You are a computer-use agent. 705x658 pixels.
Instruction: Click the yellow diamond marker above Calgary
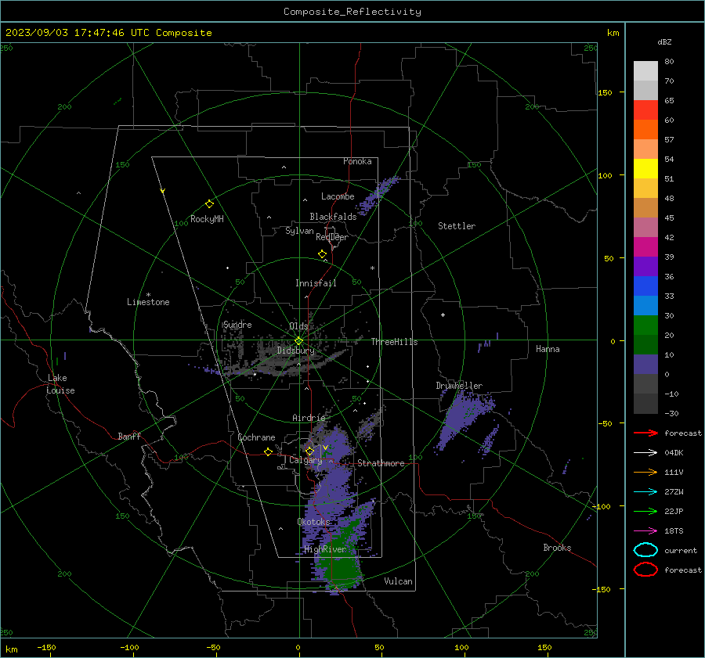click(309, 451)
